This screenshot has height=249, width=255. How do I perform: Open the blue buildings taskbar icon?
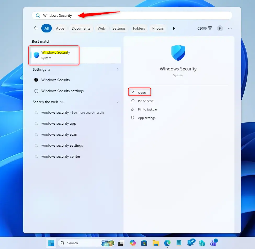point(202,243)
